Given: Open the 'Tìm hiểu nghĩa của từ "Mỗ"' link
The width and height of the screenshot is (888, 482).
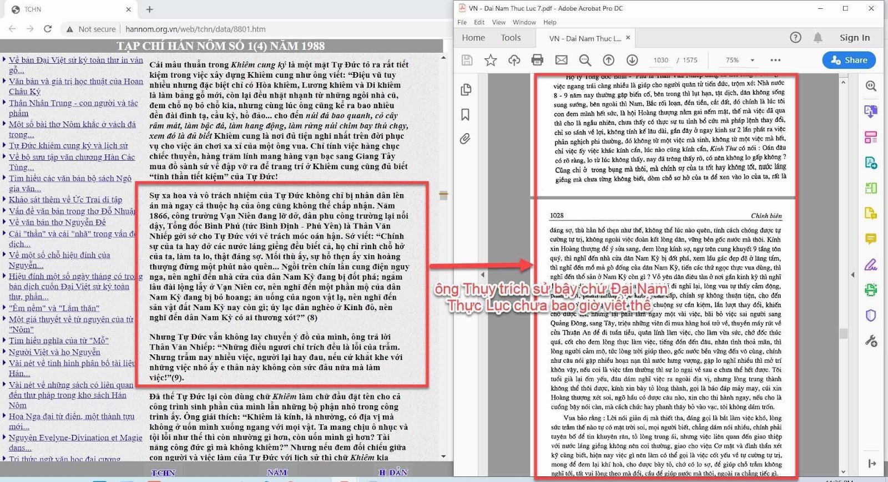Looking at the screenshot, I should pyautogui.click(x=58, y=341).
